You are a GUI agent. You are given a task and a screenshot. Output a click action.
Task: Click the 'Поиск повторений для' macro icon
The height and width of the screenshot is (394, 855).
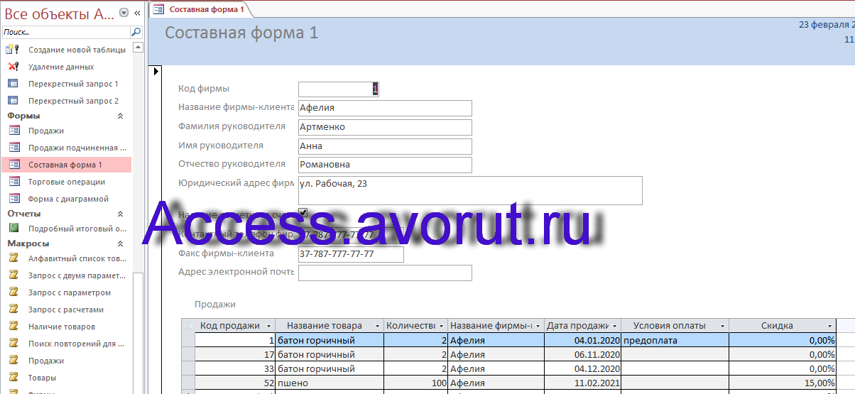point(13,344)
